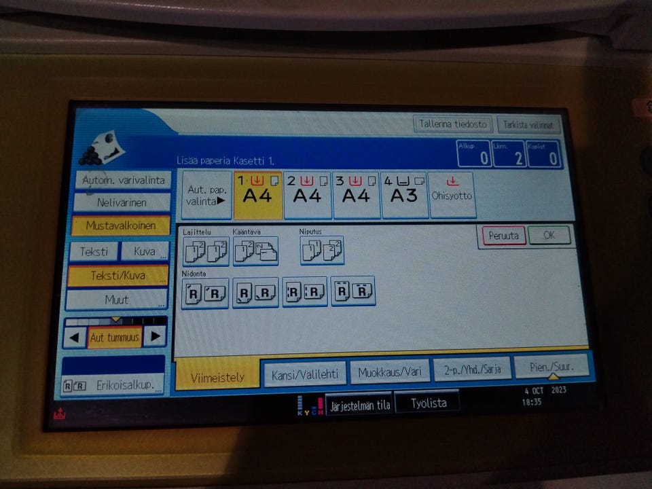Open the 2-p./Yhd./Sarja tab
Image resolution: width=652 pixels, height=489 pixels.
click(473, 369)
